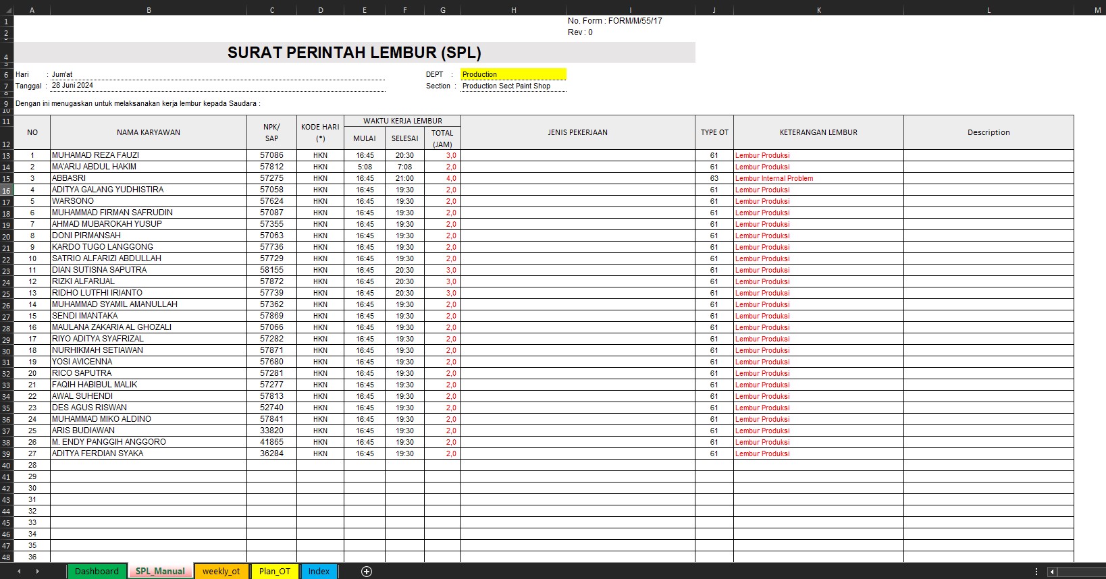Screen dimensions: 1106x579
Task: Select row 16 header
Action: point(6,191)
